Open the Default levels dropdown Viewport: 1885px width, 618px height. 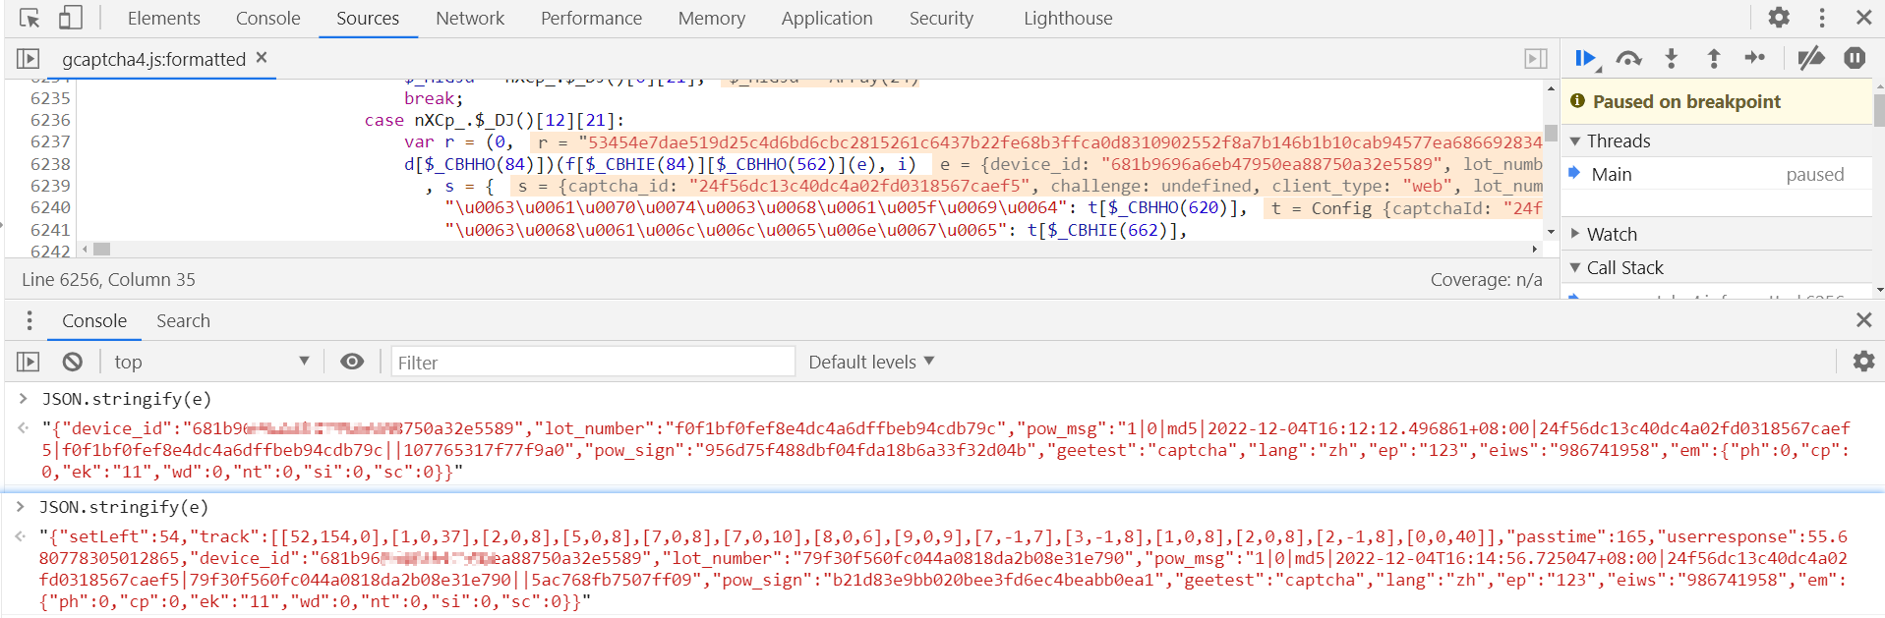[x=870, y=362]
